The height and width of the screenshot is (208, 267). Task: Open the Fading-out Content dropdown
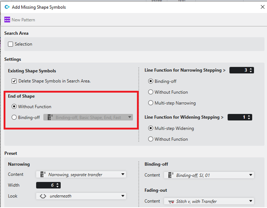tap(250, 201)
